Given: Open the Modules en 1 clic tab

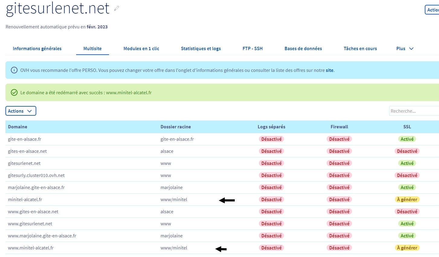Looking at the screenshot, I should coord(141,49).
